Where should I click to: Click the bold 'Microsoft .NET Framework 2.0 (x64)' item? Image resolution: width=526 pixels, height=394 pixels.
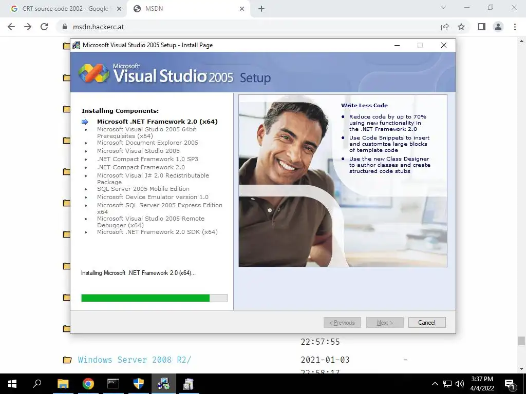157,122
